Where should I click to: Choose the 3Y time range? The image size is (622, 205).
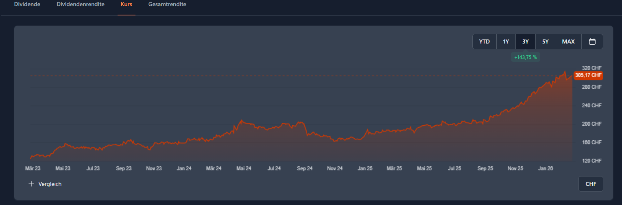[x=526, y=41]
